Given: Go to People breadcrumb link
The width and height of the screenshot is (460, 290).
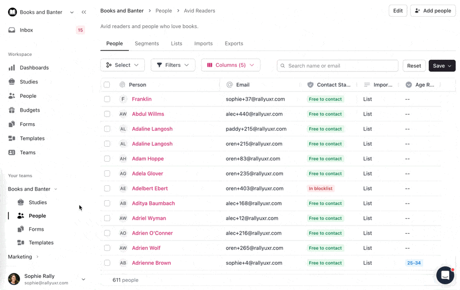Looking at the screenshot, I should (x=164, y=10).
